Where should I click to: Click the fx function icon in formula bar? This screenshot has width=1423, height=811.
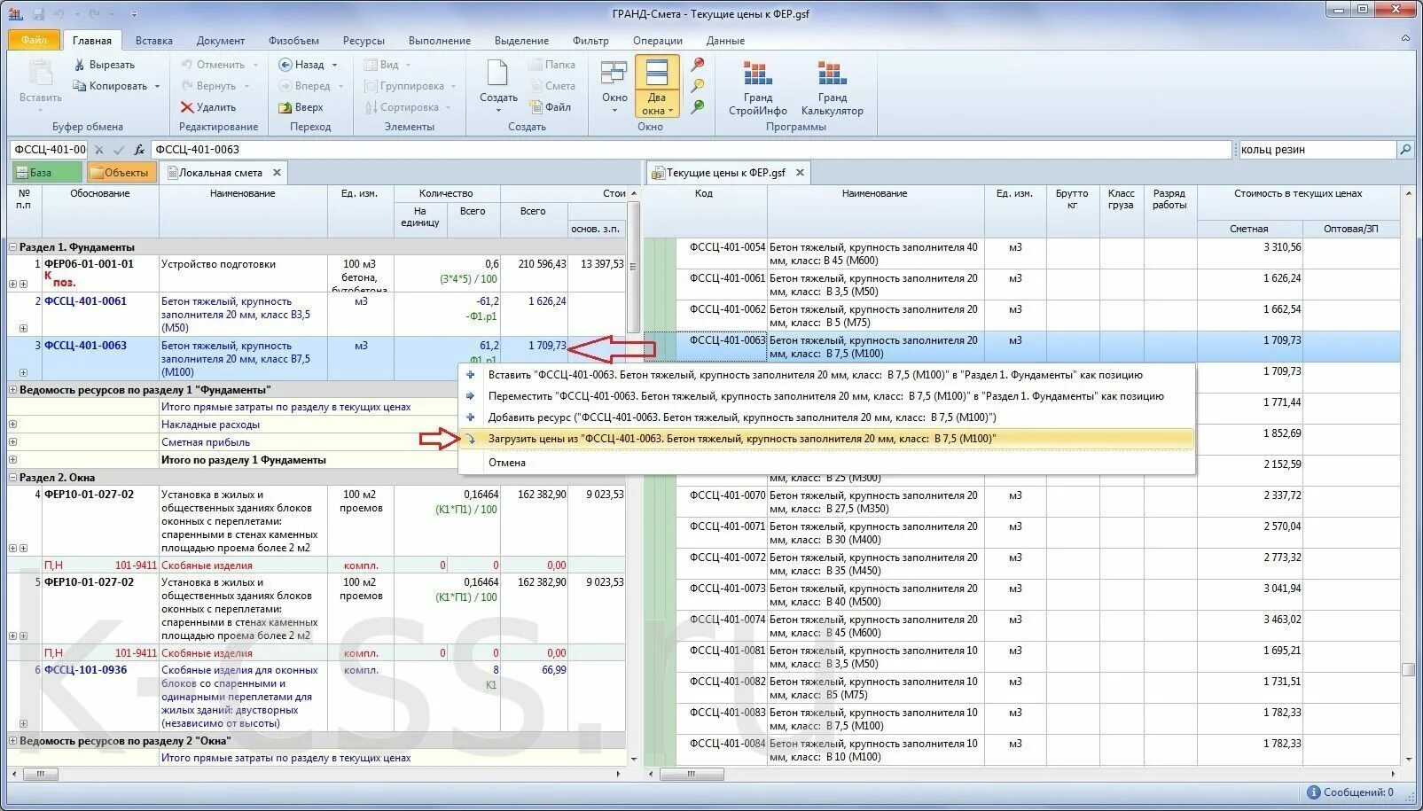pyautogui.click(x=139, y=150)
